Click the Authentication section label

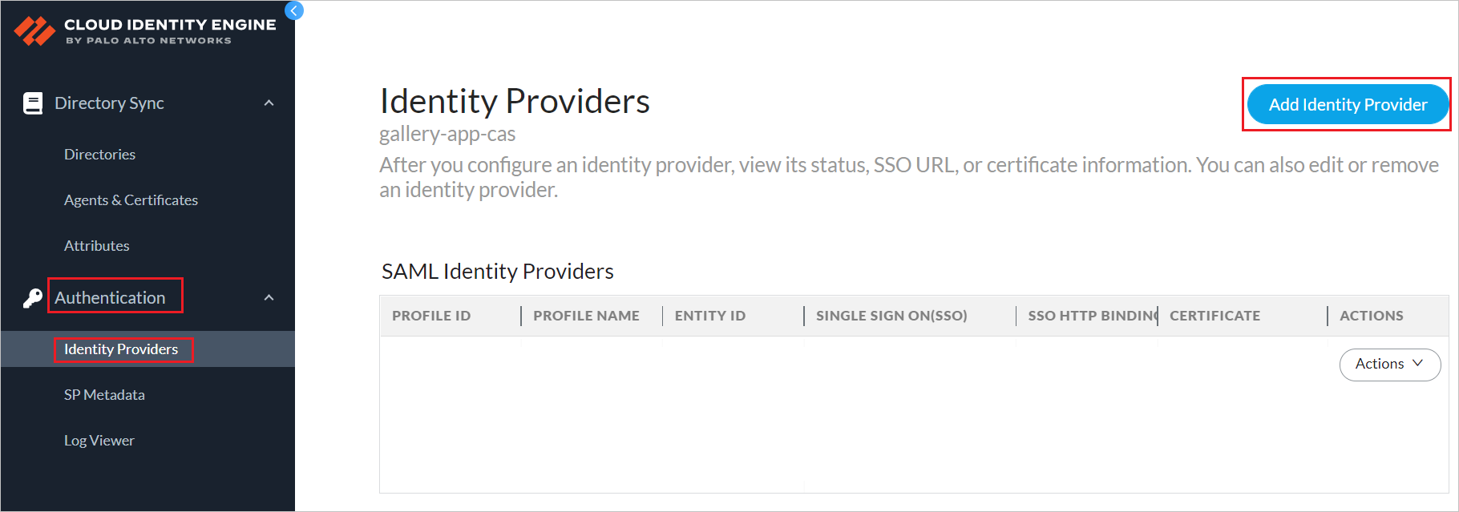pos(110,298)
